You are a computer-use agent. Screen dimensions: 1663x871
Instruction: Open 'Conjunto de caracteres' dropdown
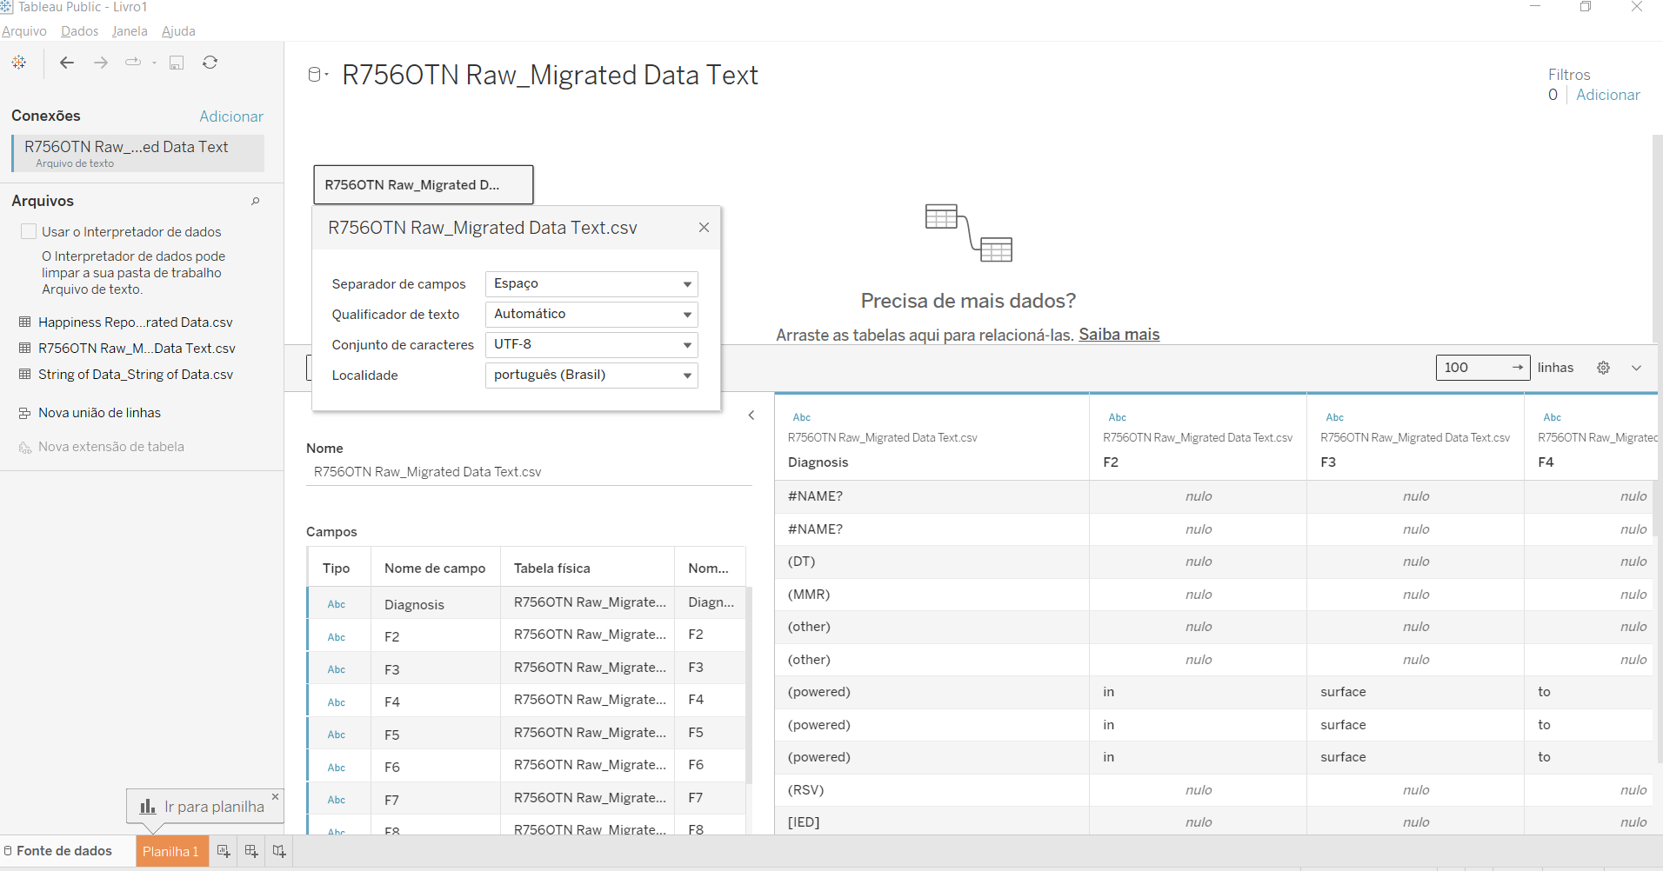[x=591, y=344]
